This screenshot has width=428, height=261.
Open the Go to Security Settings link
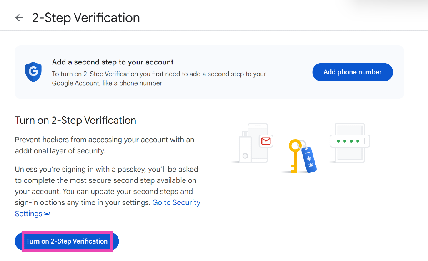click(176, 202)
